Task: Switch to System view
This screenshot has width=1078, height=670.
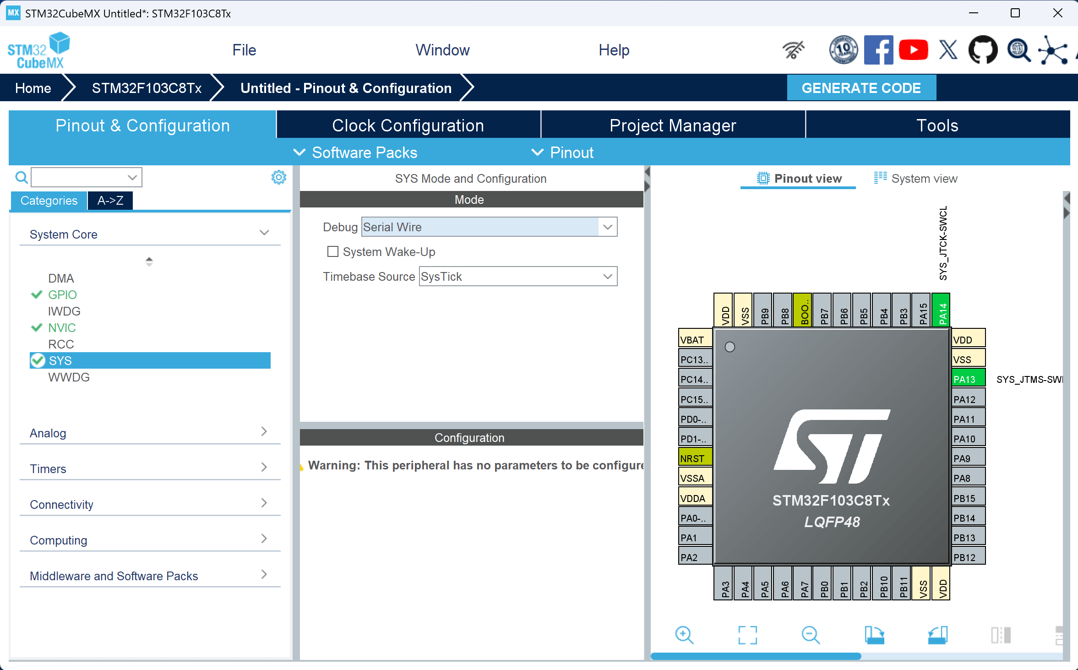Action: (916, 179)
